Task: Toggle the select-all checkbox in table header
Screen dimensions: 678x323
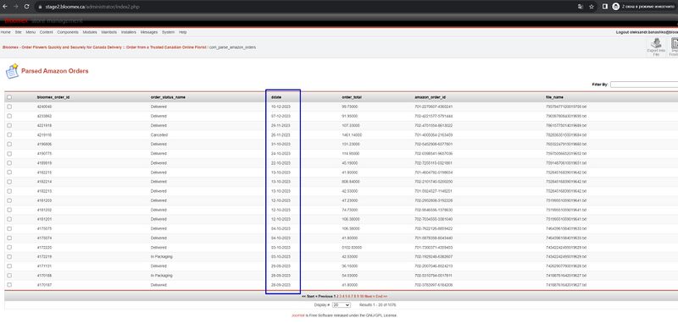Action: (x=9, y=97)
